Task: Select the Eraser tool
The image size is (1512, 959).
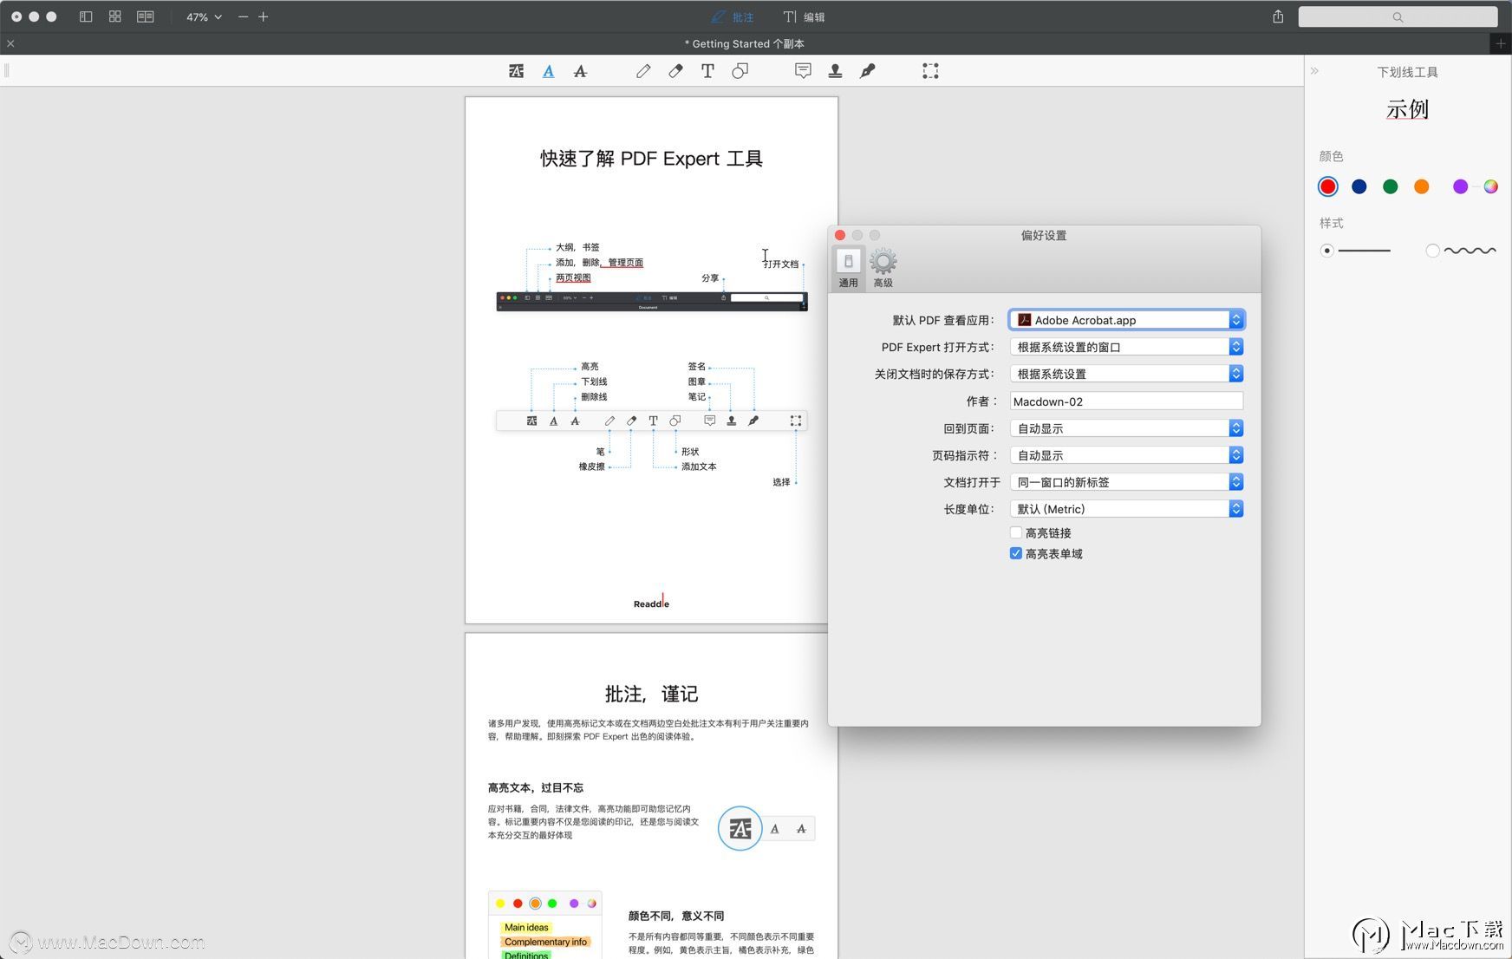Action: pos(675,71)
